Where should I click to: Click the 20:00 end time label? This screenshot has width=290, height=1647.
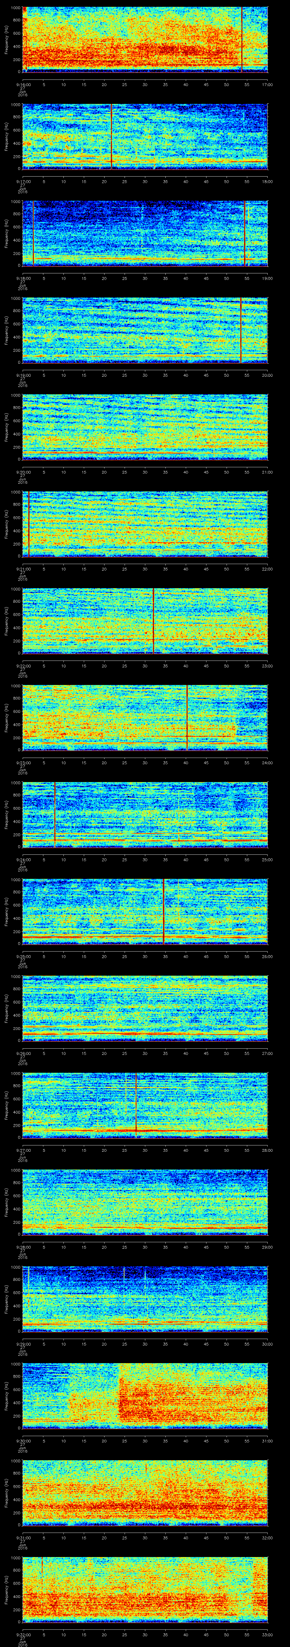click(267, 375)
